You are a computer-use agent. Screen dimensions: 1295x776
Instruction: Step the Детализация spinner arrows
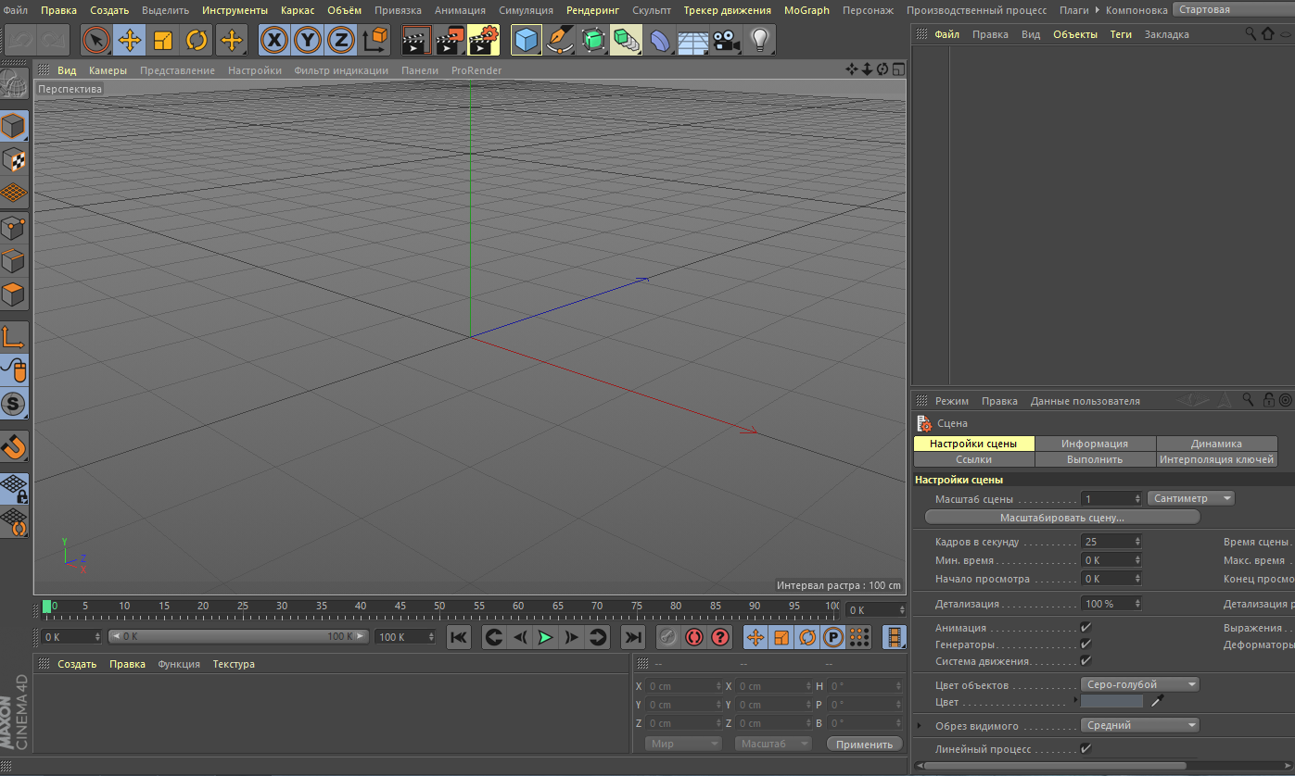tap(1137, 603)
